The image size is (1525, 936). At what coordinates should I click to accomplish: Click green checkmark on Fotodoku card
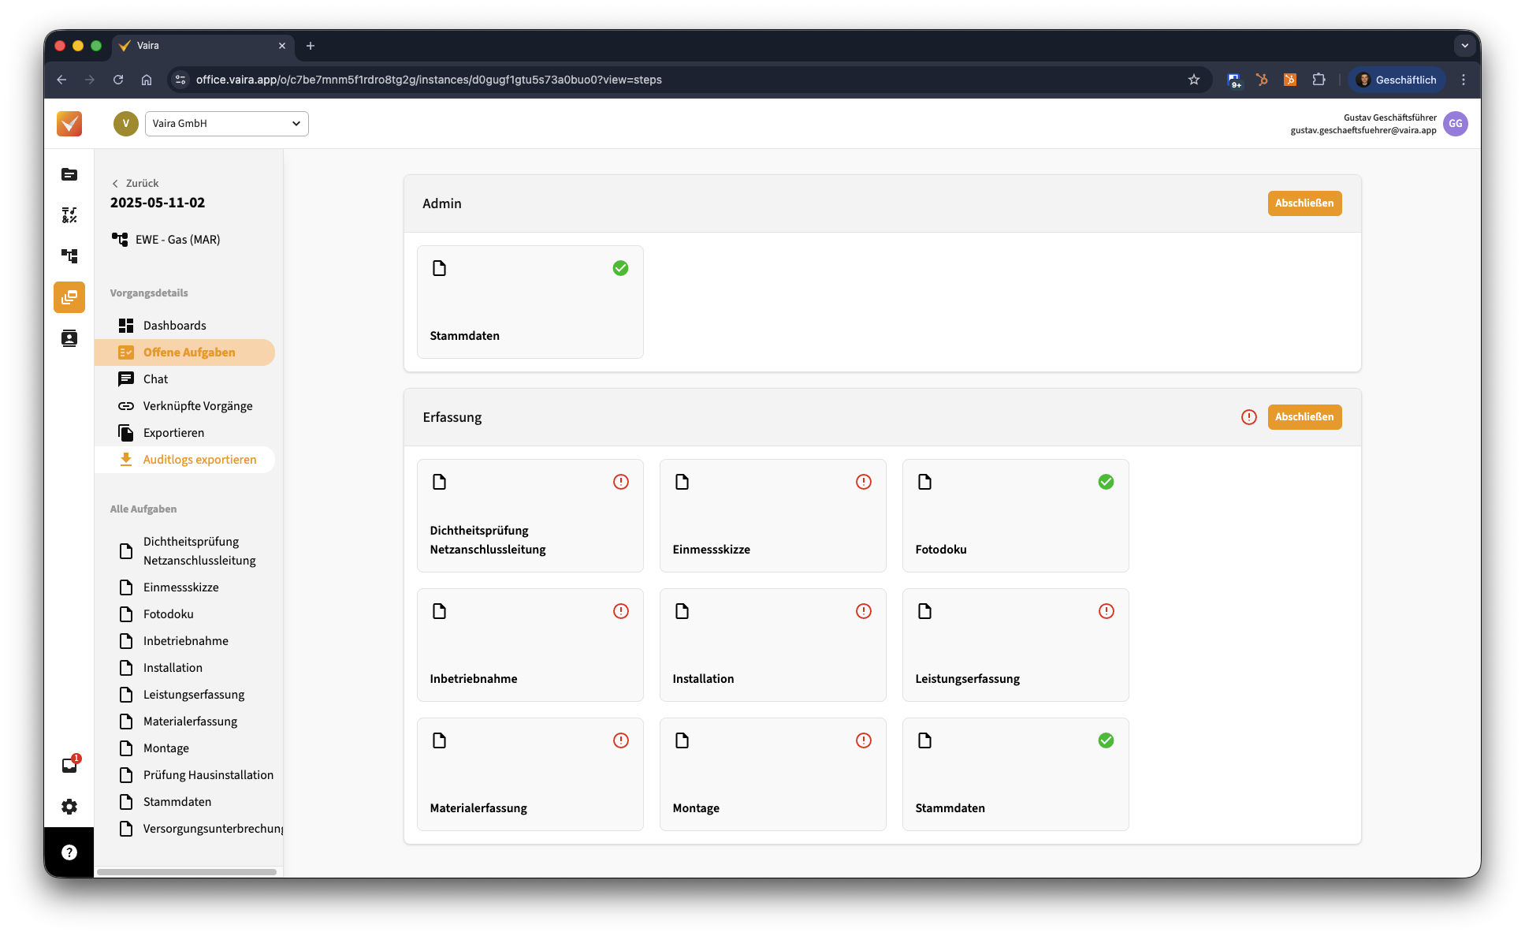pos(1106,482)
